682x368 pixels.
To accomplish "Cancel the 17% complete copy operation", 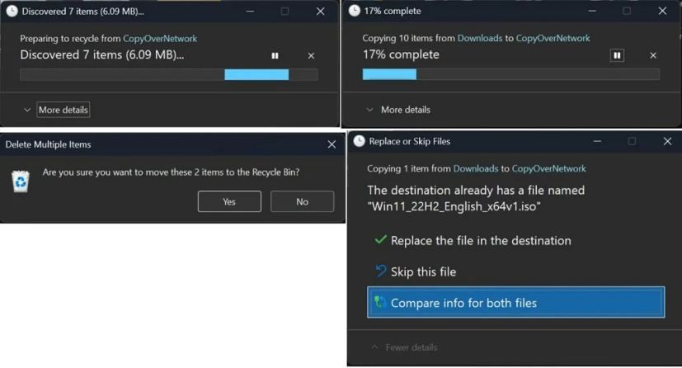I will coord(653,55).
